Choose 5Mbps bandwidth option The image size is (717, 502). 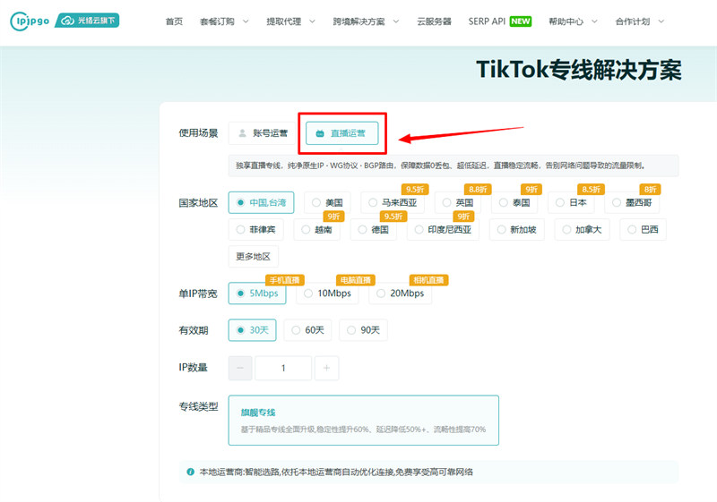tap(257, 294)
